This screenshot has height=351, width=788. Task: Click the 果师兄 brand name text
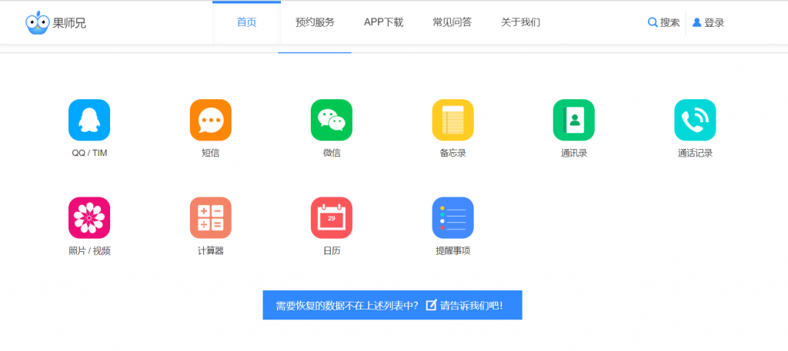coord(69,23)
